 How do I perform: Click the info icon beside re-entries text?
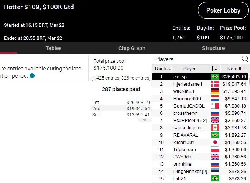pyautogui.click(x=32, y=76)
